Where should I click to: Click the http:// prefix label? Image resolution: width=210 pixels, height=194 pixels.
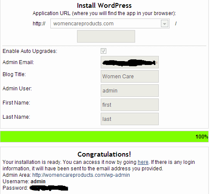click(x=39, y=24)
